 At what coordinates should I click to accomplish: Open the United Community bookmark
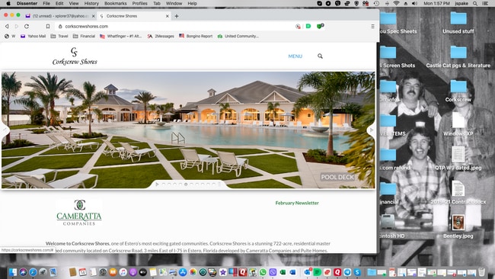pyautogui.click(x=238, y=36)
